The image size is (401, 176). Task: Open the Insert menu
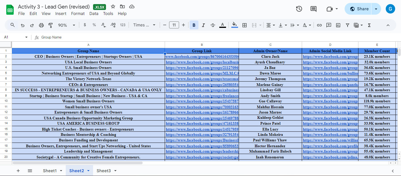tap(61, 13)
